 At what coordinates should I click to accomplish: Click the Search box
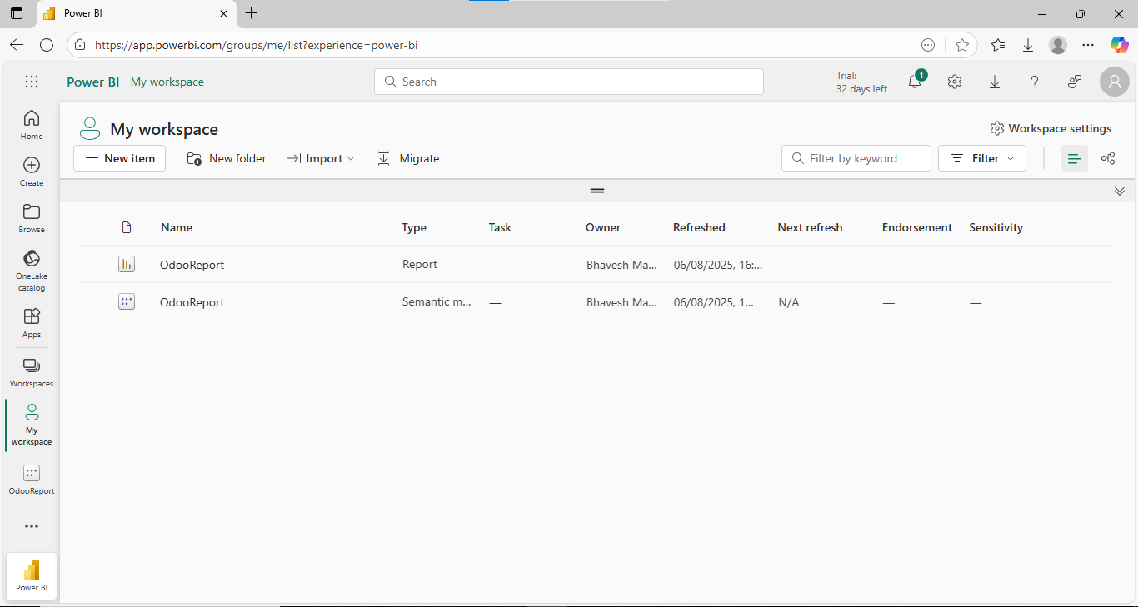coord(569,82)
